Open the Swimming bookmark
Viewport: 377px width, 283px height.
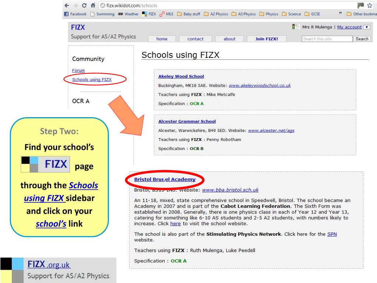(x=102, y=14)
